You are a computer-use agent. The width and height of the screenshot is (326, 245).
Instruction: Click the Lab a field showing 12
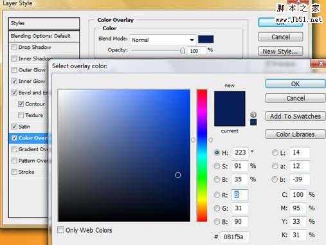300,166
